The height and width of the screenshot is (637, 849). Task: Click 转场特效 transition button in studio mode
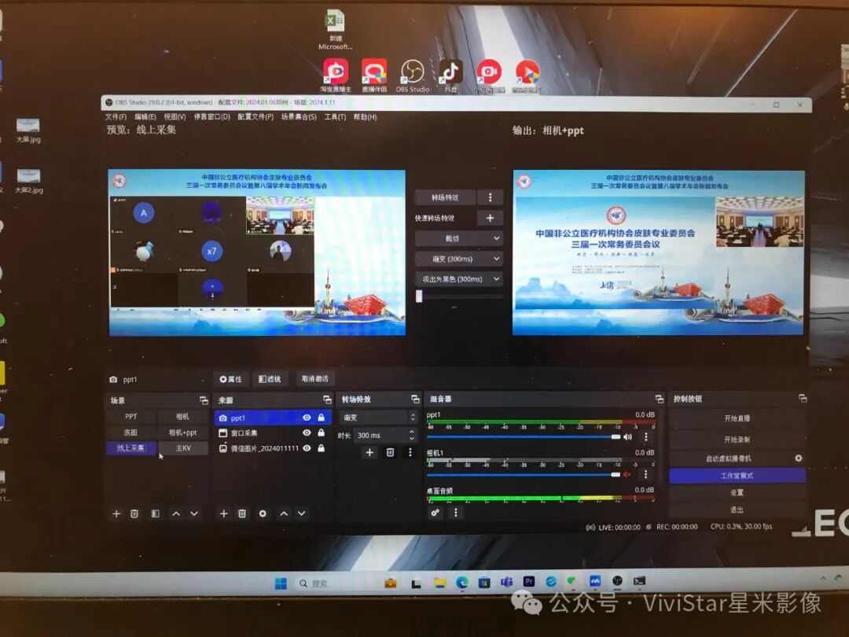pyautogui.click(x=445, y=197)
